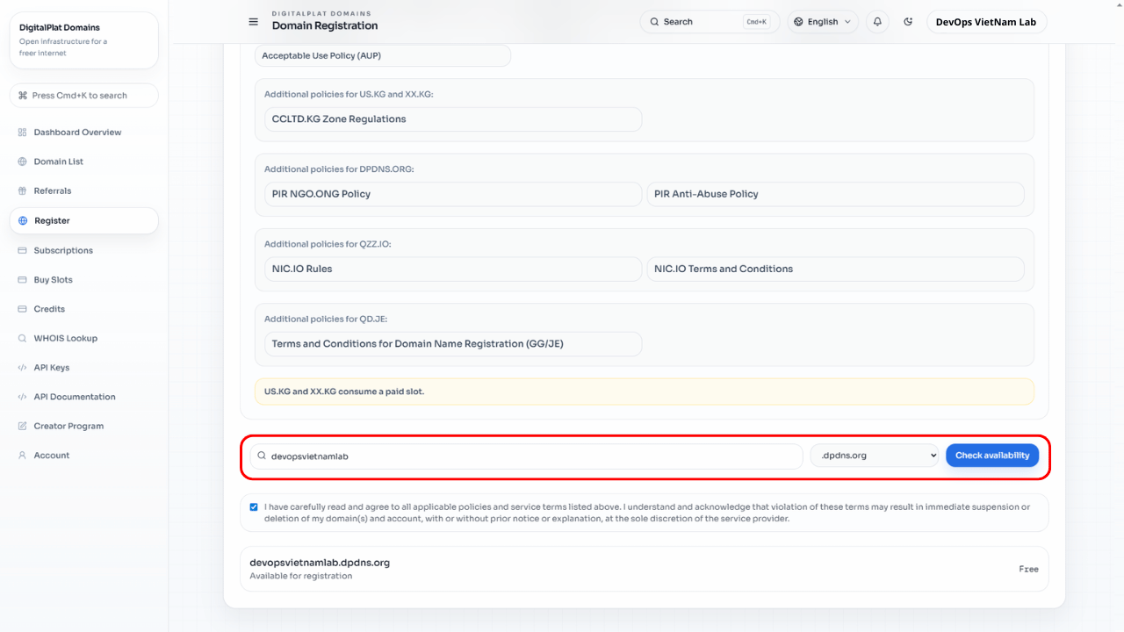Open WHOIS Lookup
1124x632 pixels.
tap(84, 338)
